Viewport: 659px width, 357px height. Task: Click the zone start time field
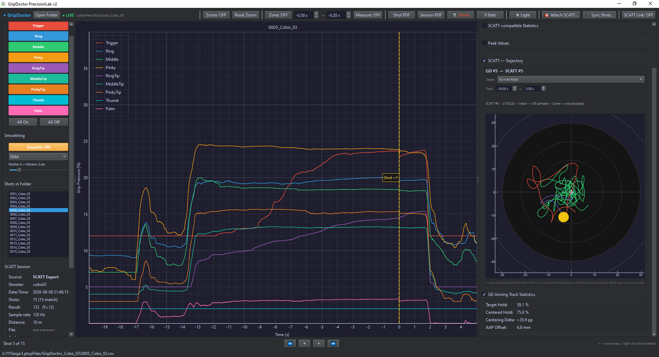coord(304,15)
